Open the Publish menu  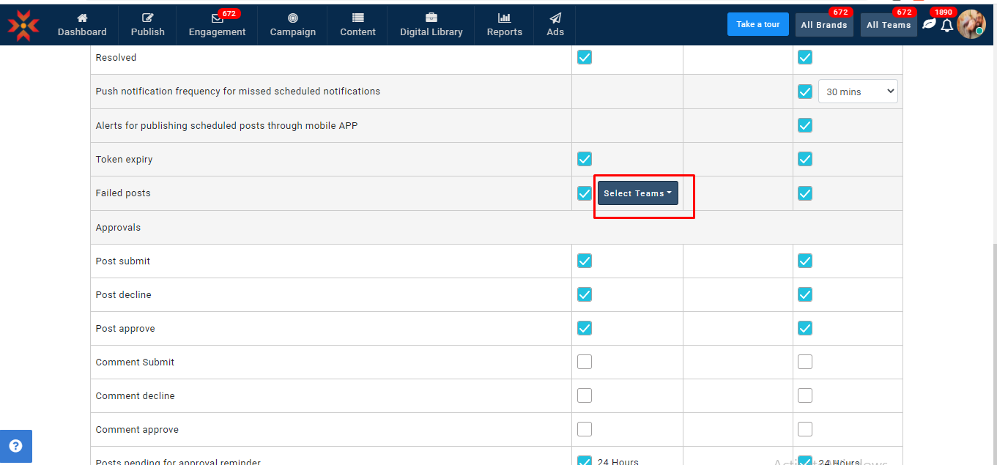[x=147, y=25]
